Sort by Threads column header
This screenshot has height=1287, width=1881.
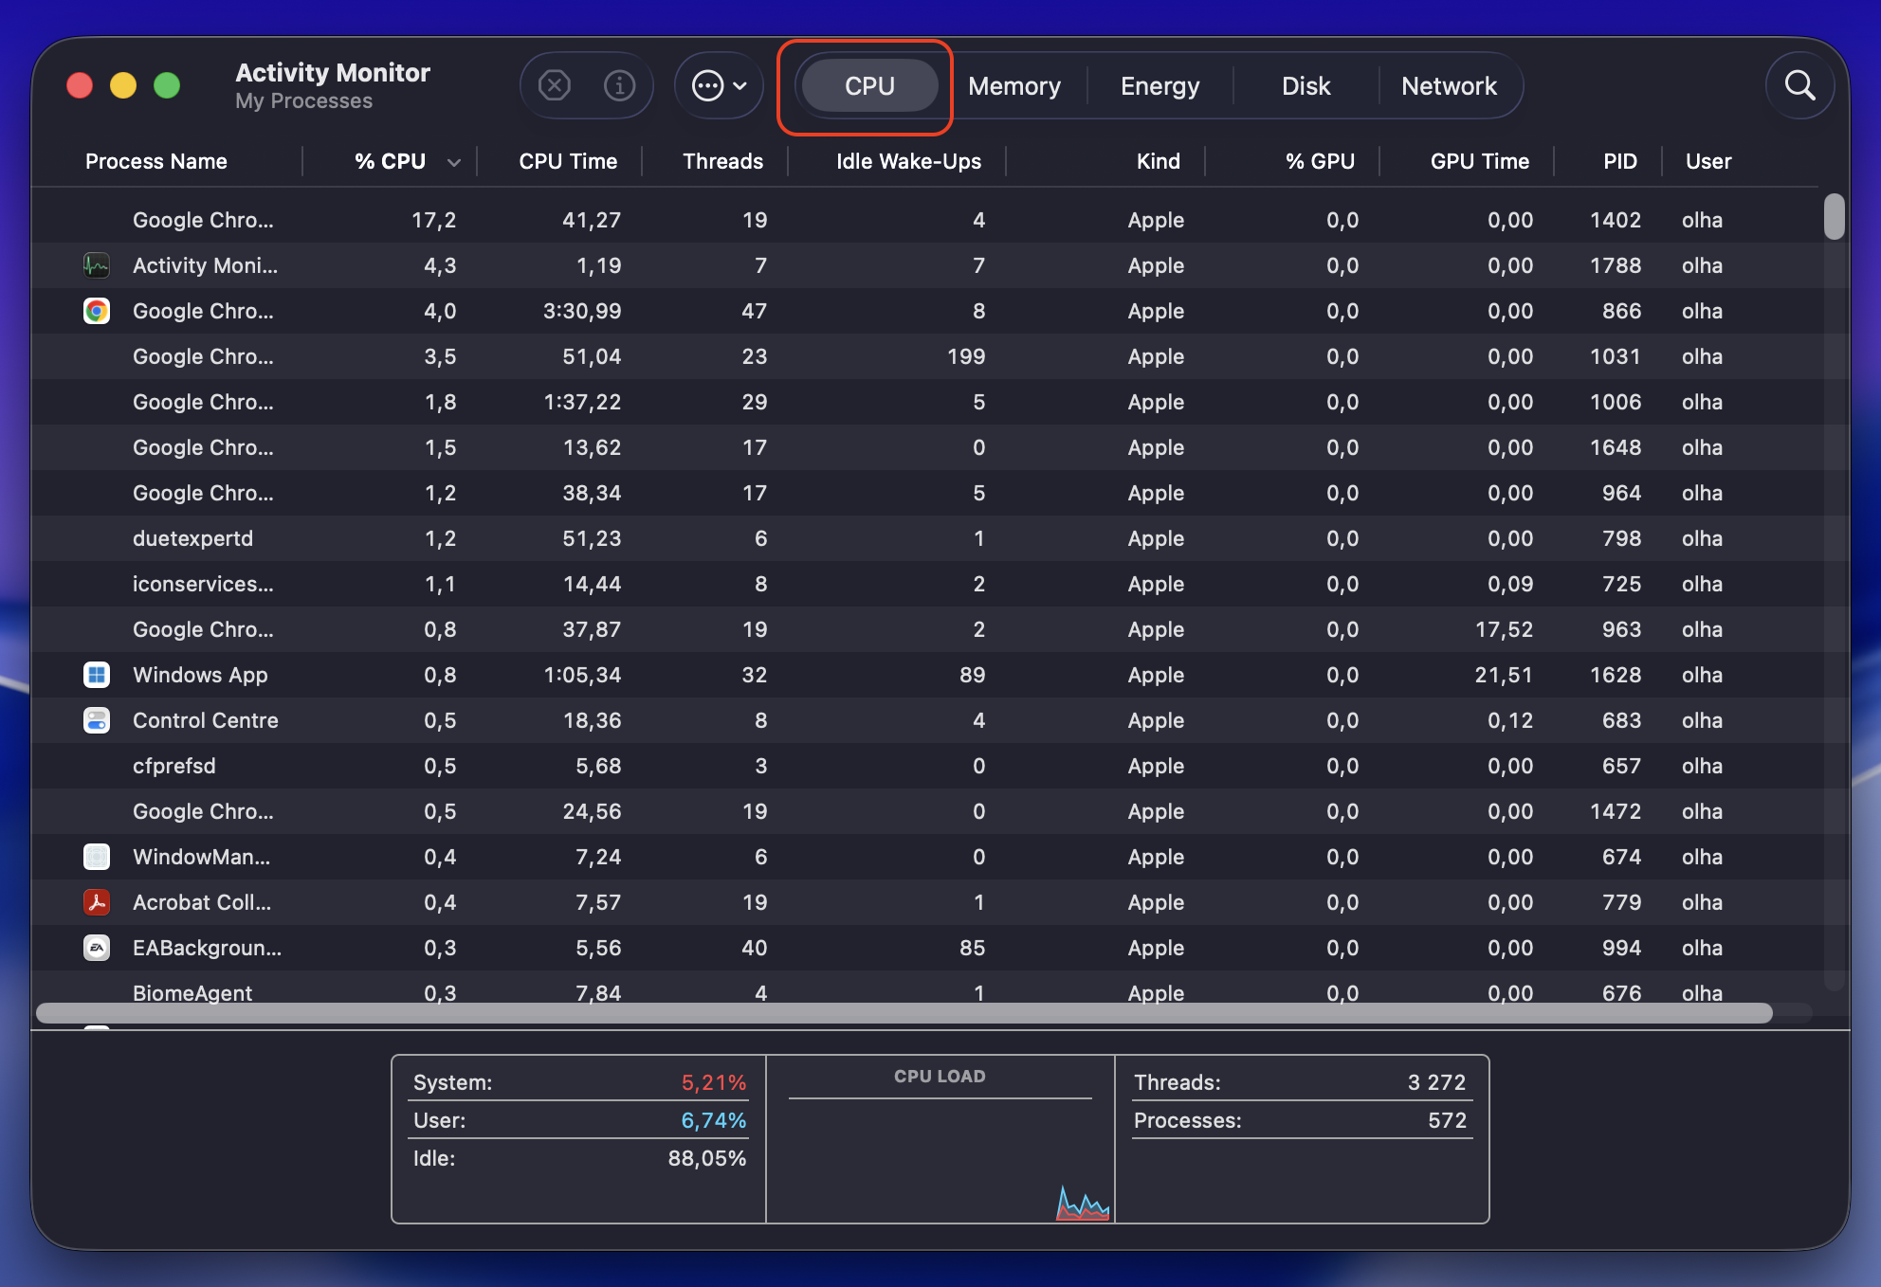(722, 161)
